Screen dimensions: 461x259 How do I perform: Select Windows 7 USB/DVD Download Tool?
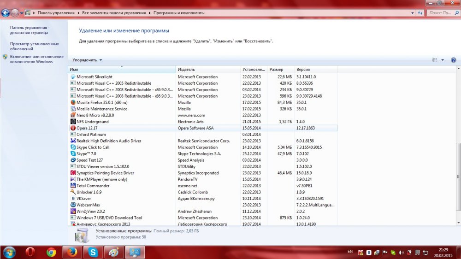click(x=203, y=218)
